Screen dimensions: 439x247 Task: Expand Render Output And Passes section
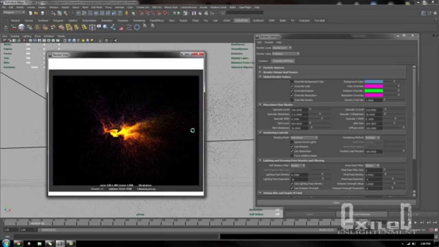pyautogui.click(x=260, y=72)
